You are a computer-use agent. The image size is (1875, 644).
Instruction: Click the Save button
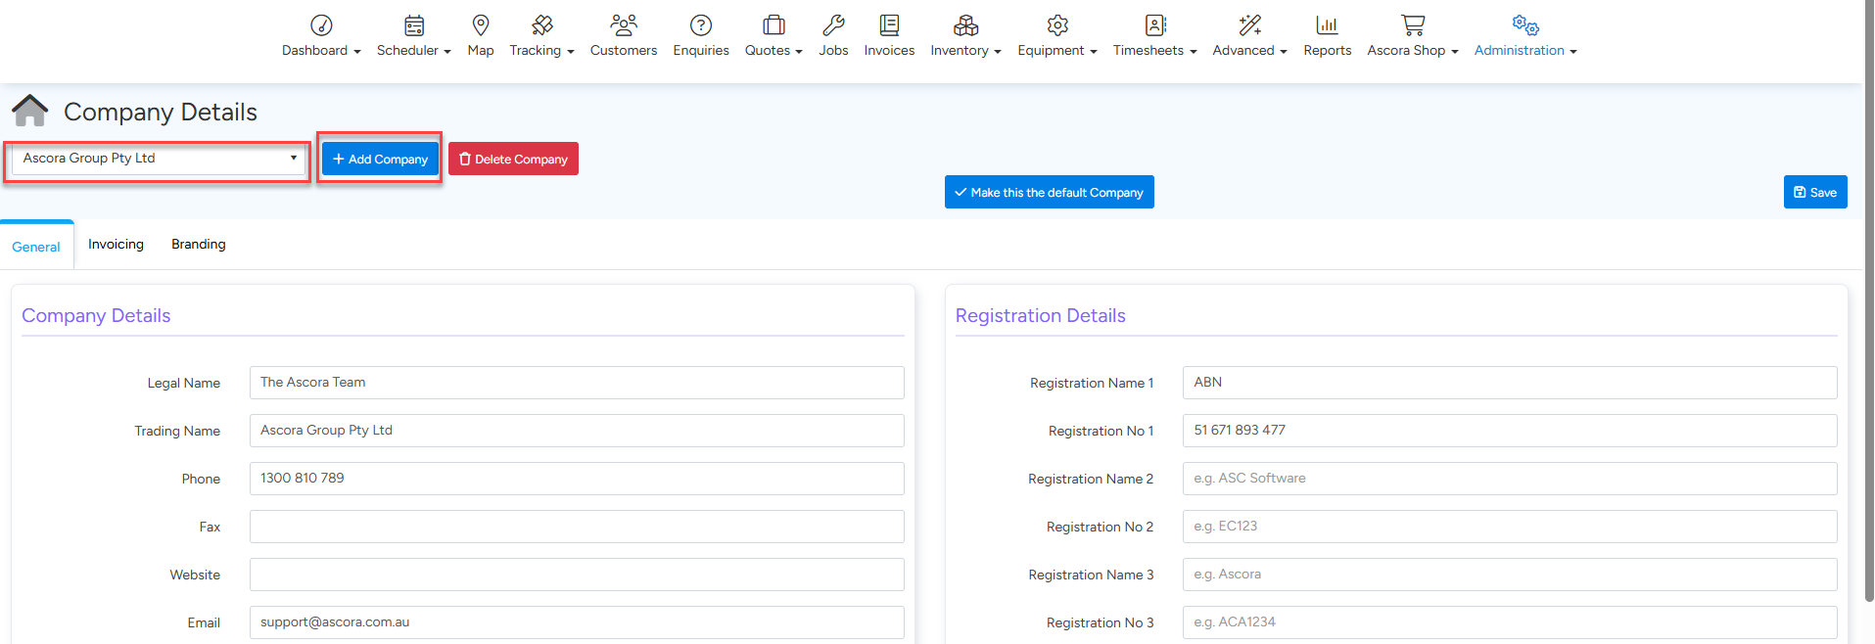point(1814,193)
